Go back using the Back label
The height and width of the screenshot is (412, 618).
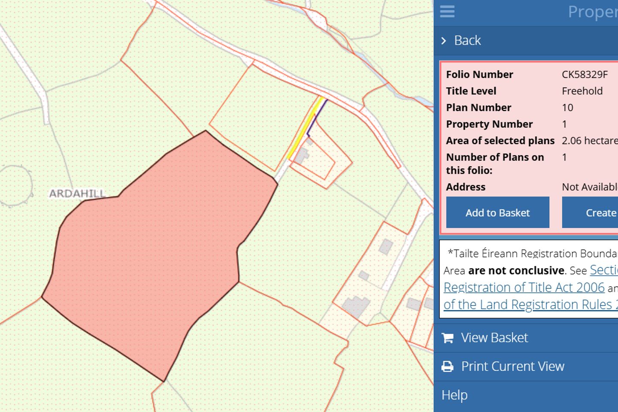coord(467,41)
